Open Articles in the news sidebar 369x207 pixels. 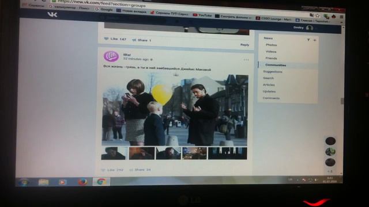[x=269, y=85]
